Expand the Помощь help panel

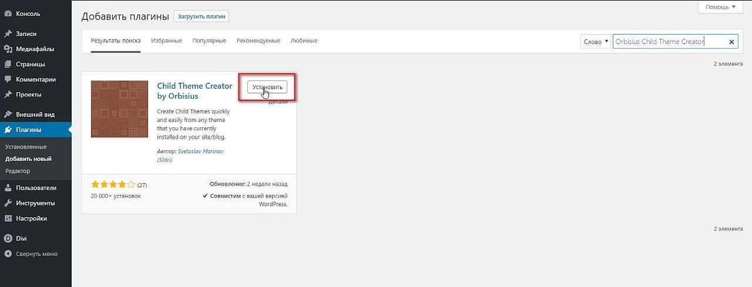720,7
